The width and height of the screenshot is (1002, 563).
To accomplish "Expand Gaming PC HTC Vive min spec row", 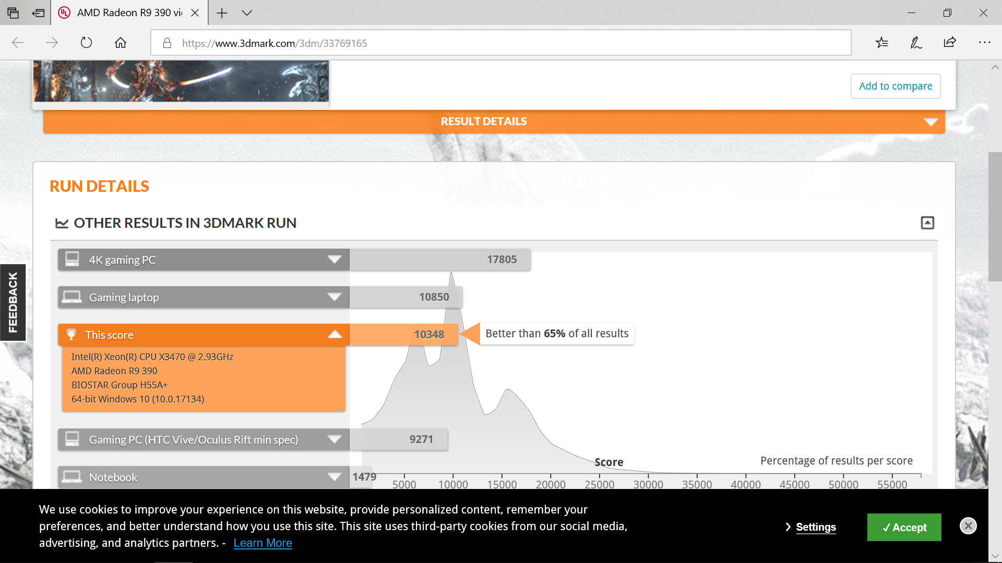I will 334,439.
